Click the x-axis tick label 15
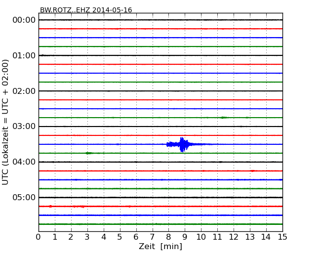This screenshot has height=257, width=321. [282, 237]
